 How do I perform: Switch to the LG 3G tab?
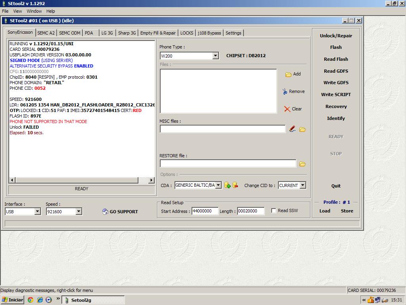[x=107, y=33]
